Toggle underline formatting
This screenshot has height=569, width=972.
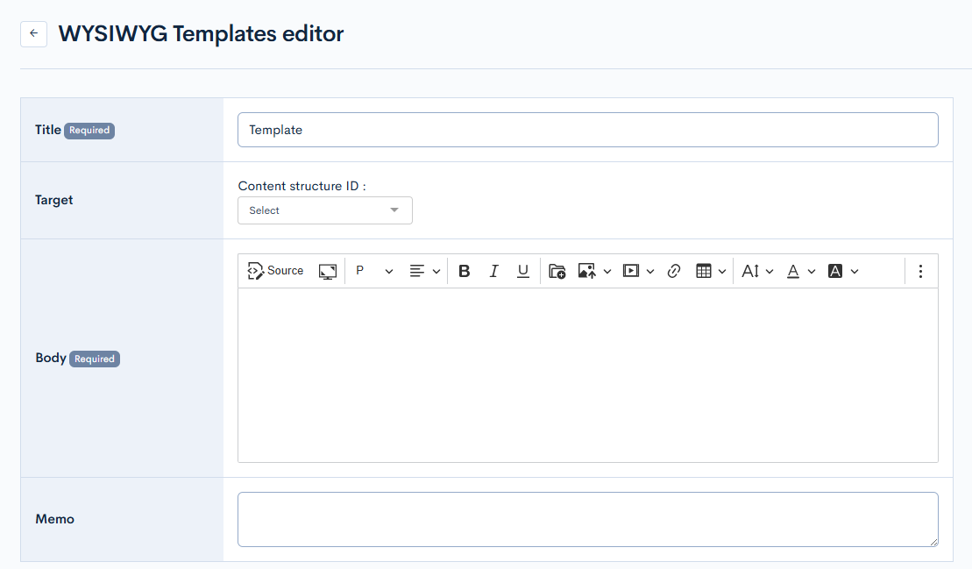point(523,272)
